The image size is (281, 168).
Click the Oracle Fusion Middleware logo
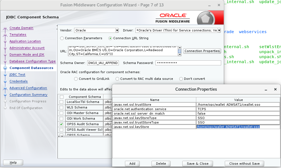(173, 18)
